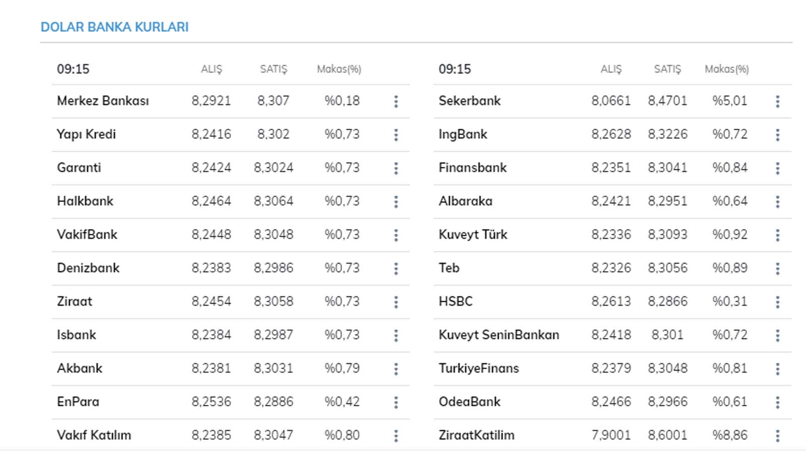This screenshot has height=451, width=806.
Task: Expand the options for Akbank row
Action: (396, 369)
